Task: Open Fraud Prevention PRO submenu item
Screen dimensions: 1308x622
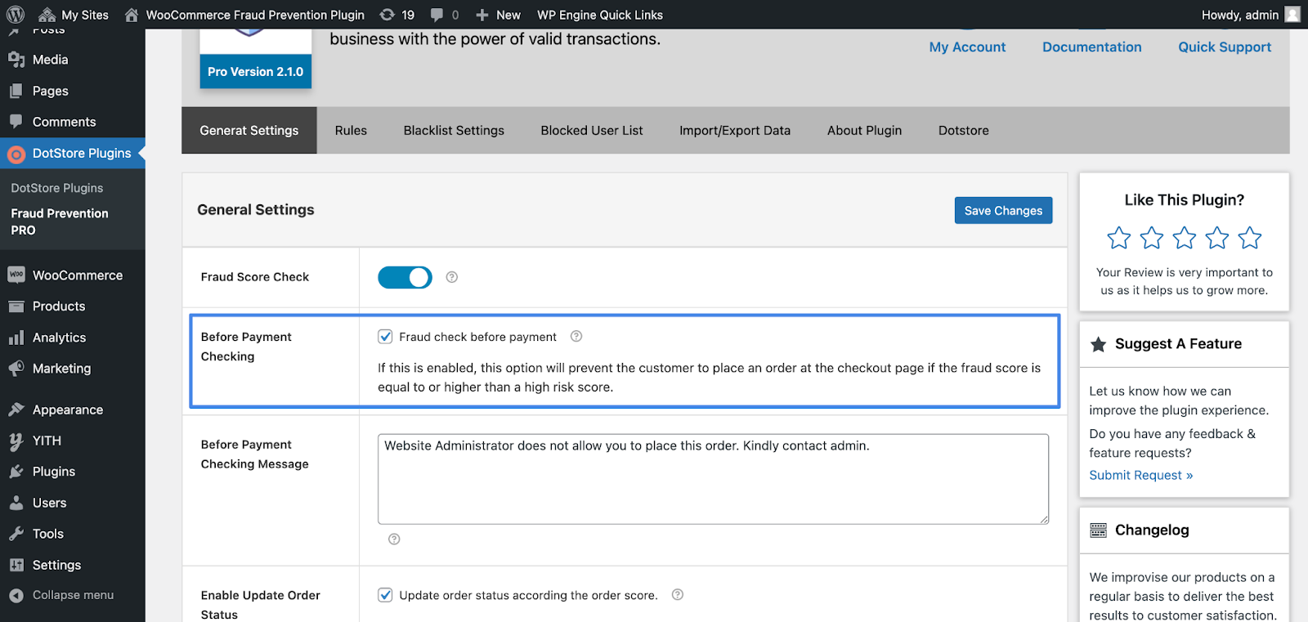Action: 60,222
